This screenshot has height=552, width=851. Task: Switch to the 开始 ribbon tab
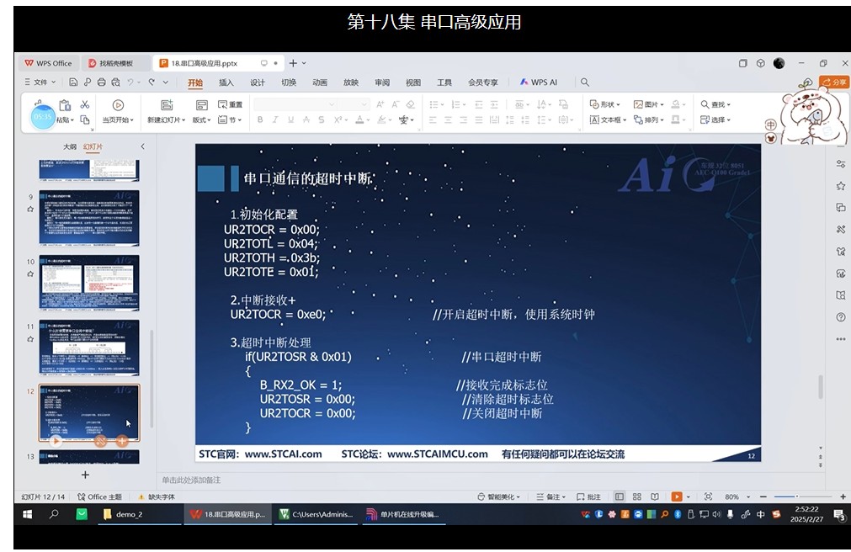[195, 82]
